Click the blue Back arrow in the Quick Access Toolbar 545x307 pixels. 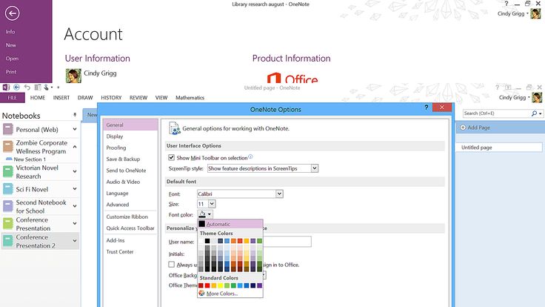click(x=16, y=88)
